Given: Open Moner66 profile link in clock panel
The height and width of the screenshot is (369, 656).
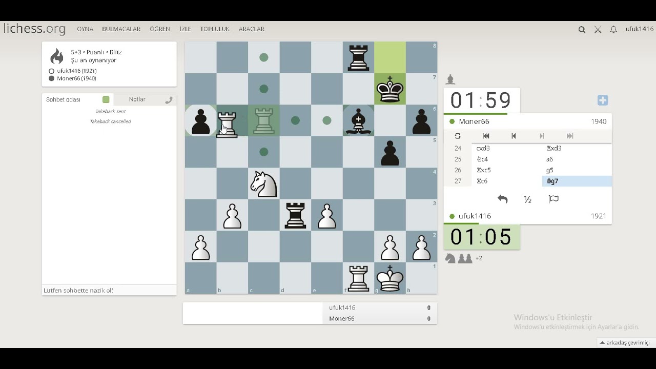Looking at the screenshot, I should coord(474,121).
